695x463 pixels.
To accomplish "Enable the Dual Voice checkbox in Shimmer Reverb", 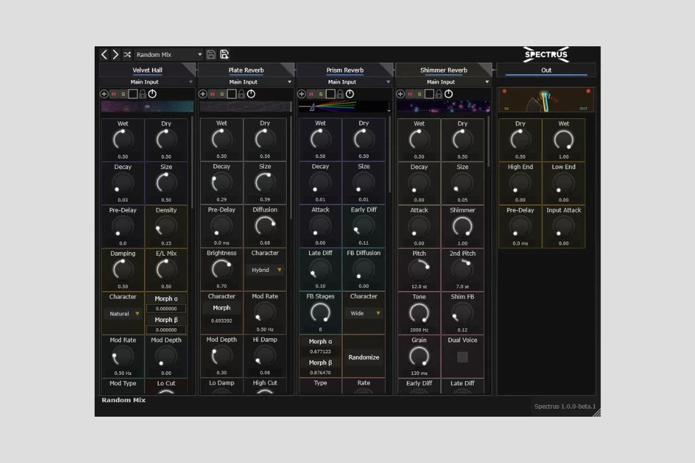I will click(x=463, y=357).
